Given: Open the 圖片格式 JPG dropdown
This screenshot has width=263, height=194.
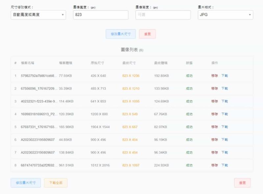Looking at the screenshot, I should [x=226, y=15].
